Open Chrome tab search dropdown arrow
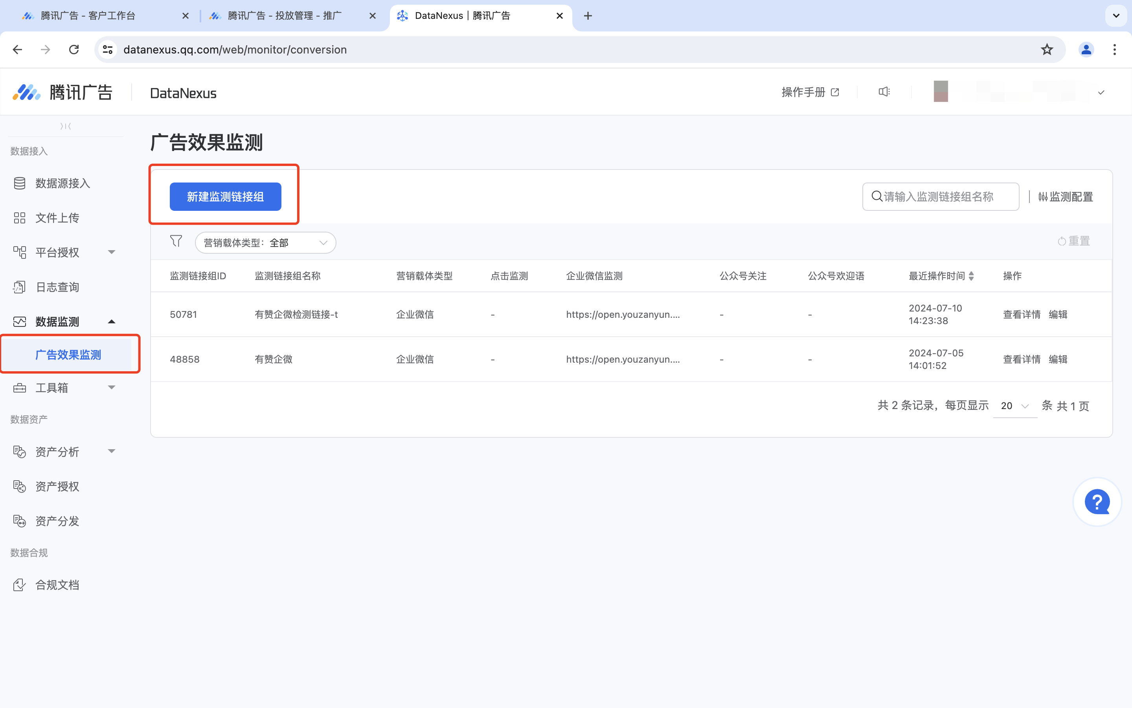Image resolution: width=1132 pixels, height=708 pixels. click(1116, 16)
